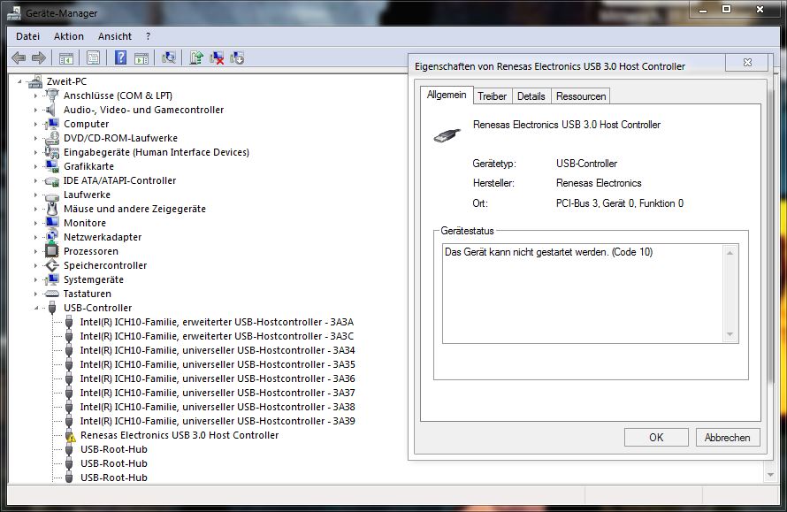Click the Systemgeräte category icon
This screenshot has width=787, height=512.
[x=51, y=279]
